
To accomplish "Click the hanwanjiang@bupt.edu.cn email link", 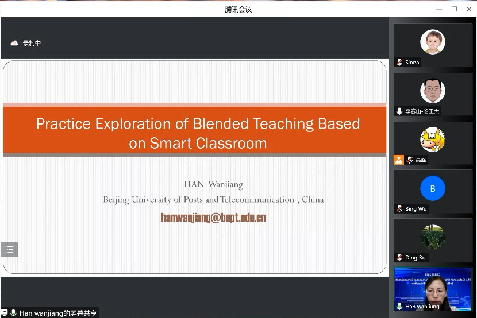I will click(x=213, y=218).
